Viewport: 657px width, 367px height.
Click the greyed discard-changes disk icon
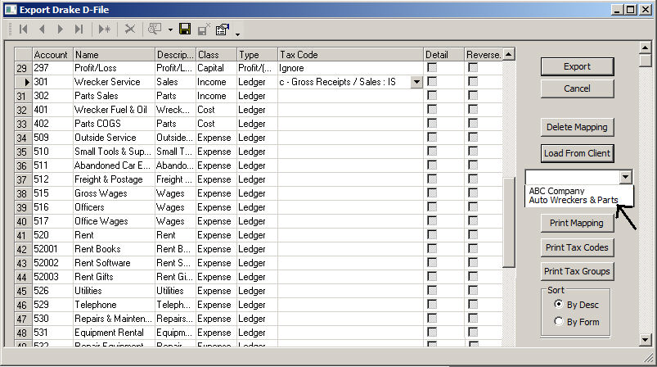point(204,29)
